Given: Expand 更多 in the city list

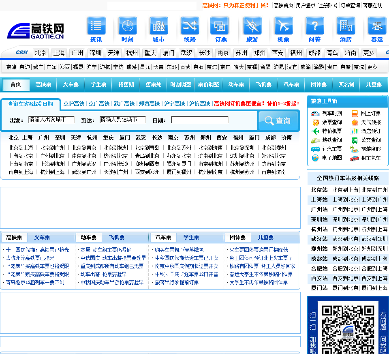Looking at the screenshot, I should click(369, 53).
